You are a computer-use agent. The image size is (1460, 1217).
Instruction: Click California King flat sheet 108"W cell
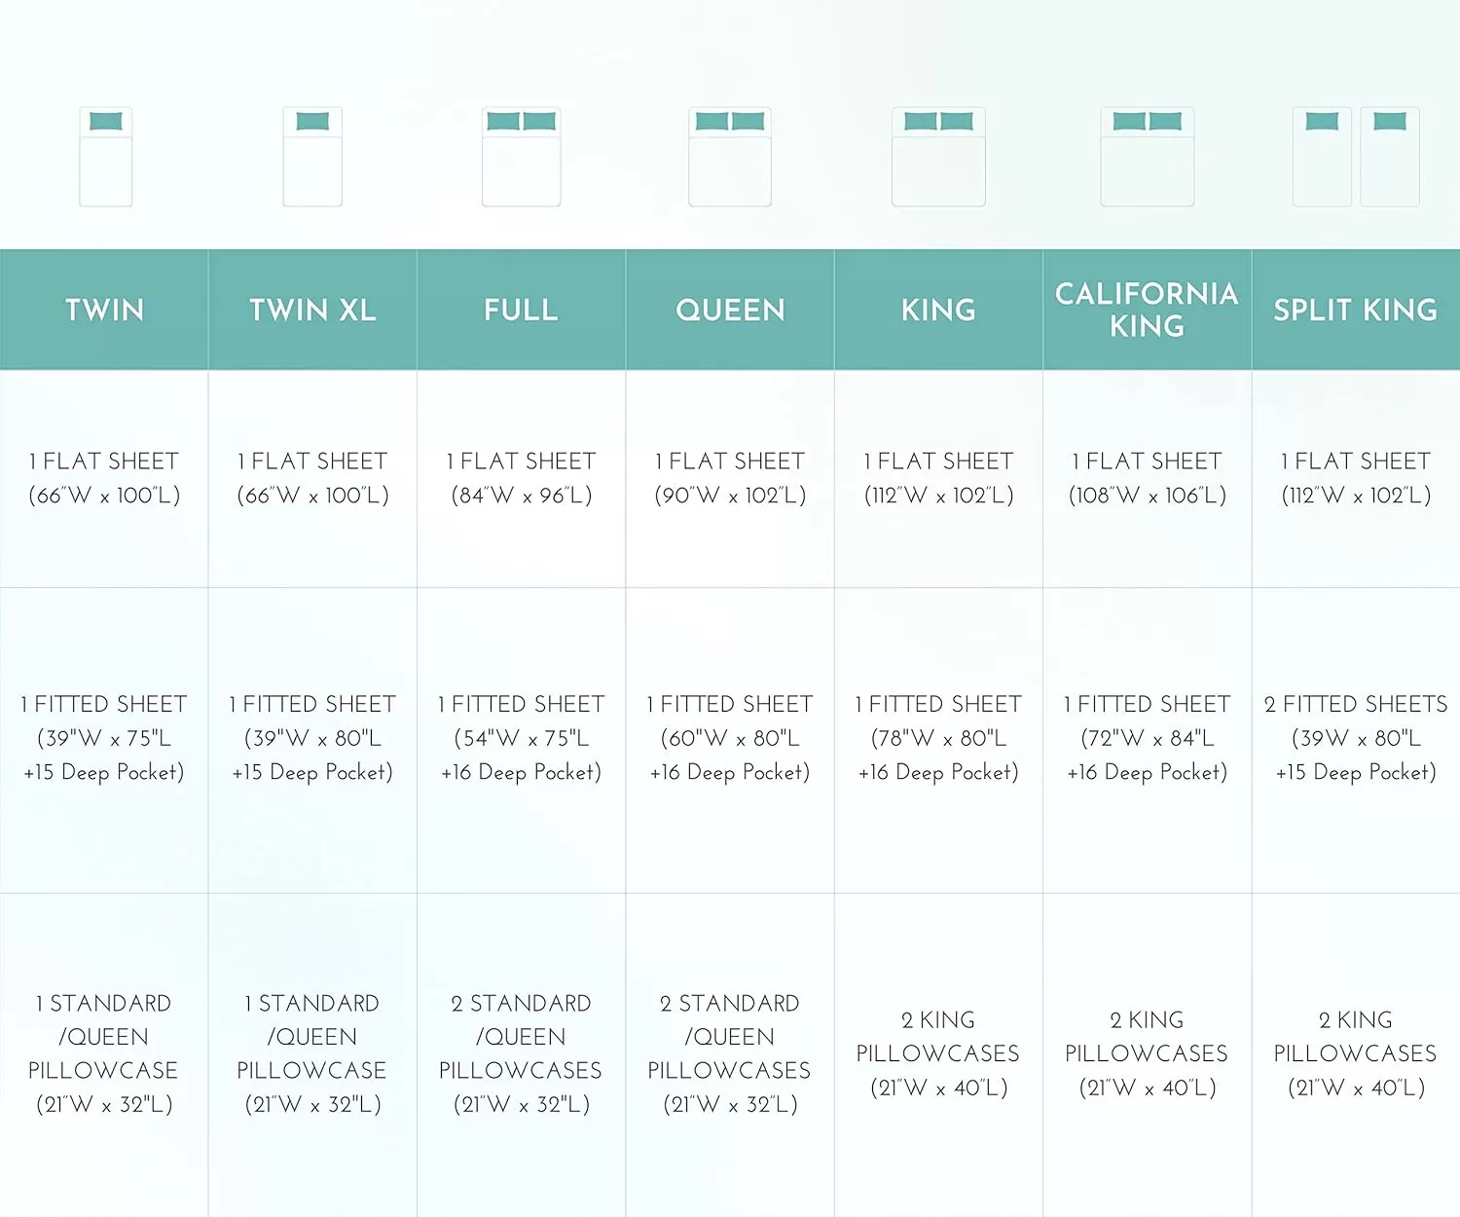click(x=1148, y=478)
